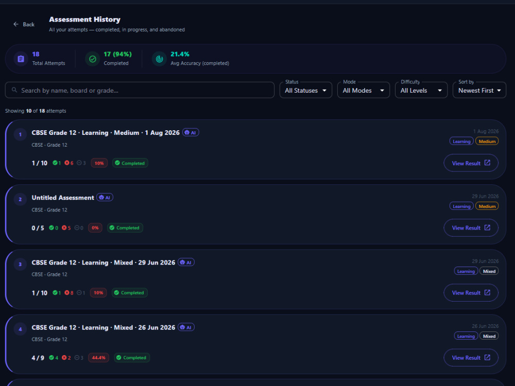Click number badge 3 on 29 Jun Mixed card

20,264
